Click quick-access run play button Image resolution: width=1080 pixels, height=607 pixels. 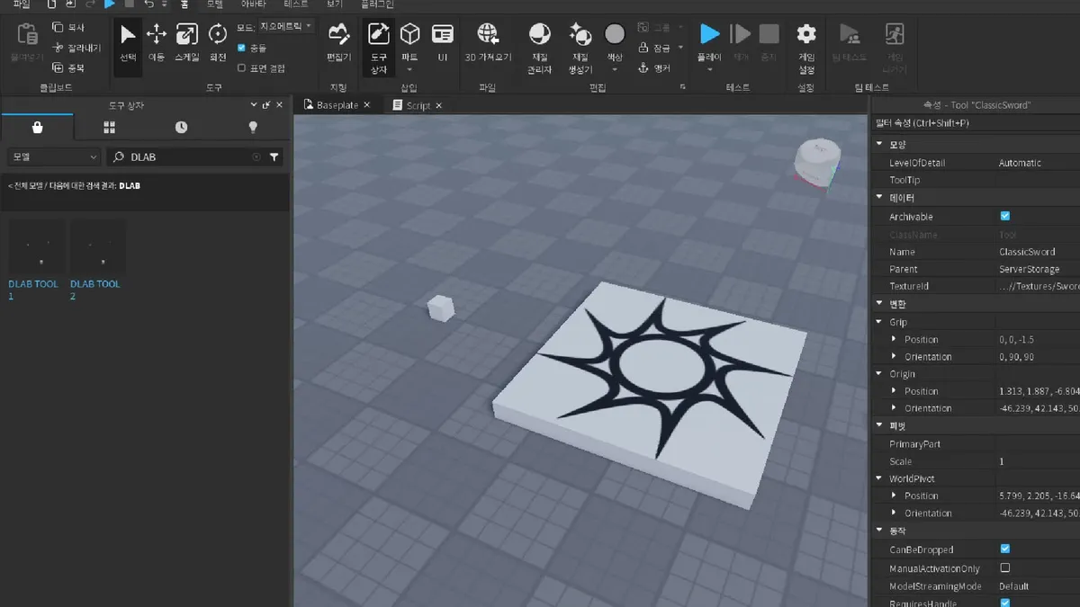tap(110, 4)
